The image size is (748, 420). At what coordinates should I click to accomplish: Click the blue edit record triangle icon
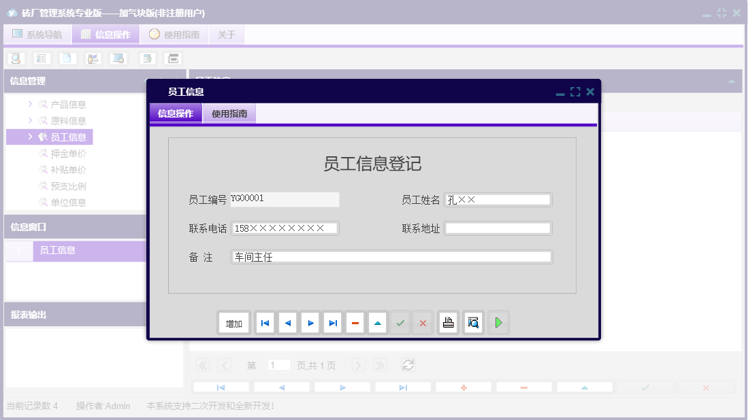click(x=377, y=322)
